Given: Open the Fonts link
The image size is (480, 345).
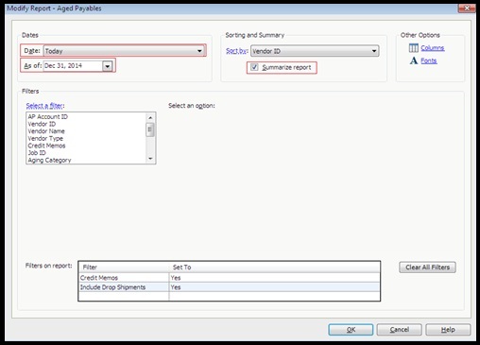Looking at the screenshot, I should click(x=429, y=60).
